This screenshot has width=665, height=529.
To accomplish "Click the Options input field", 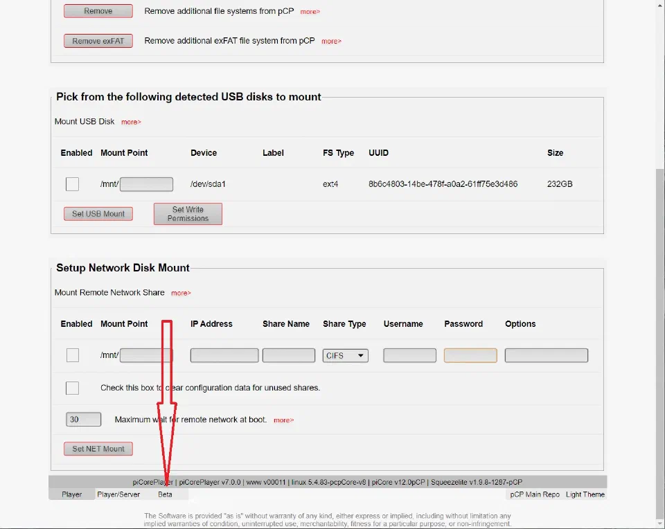I will coord(547,355).
